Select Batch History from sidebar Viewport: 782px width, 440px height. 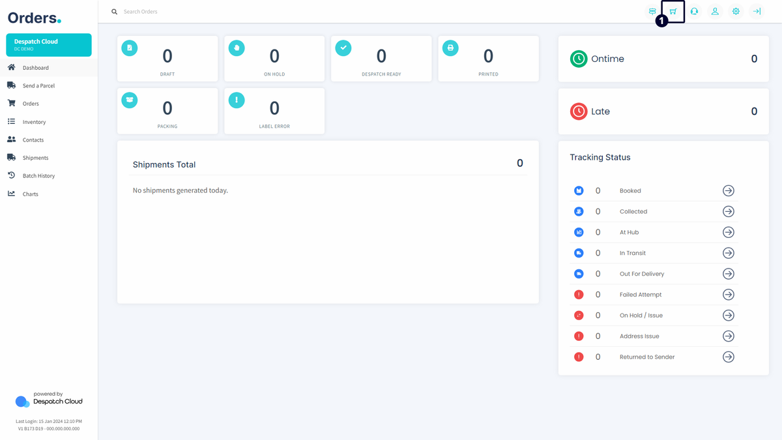click(x=38, y=176)
